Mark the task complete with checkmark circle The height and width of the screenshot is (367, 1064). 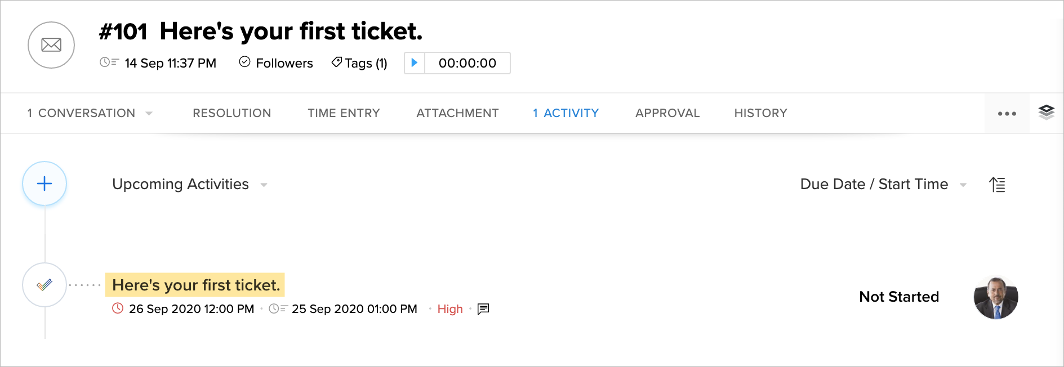44,285
